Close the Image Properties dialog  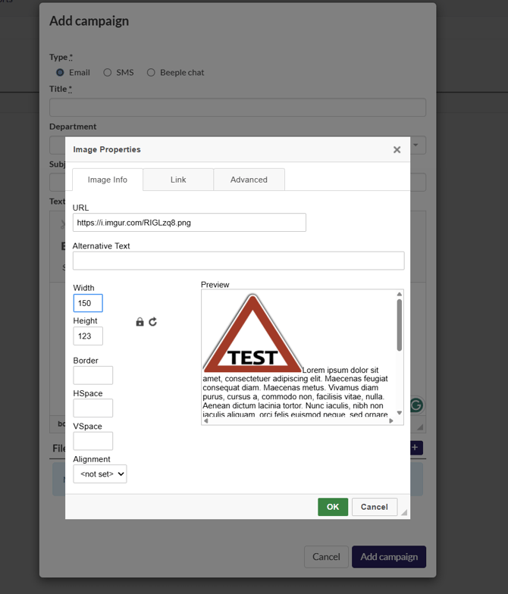tap(397, 150)
